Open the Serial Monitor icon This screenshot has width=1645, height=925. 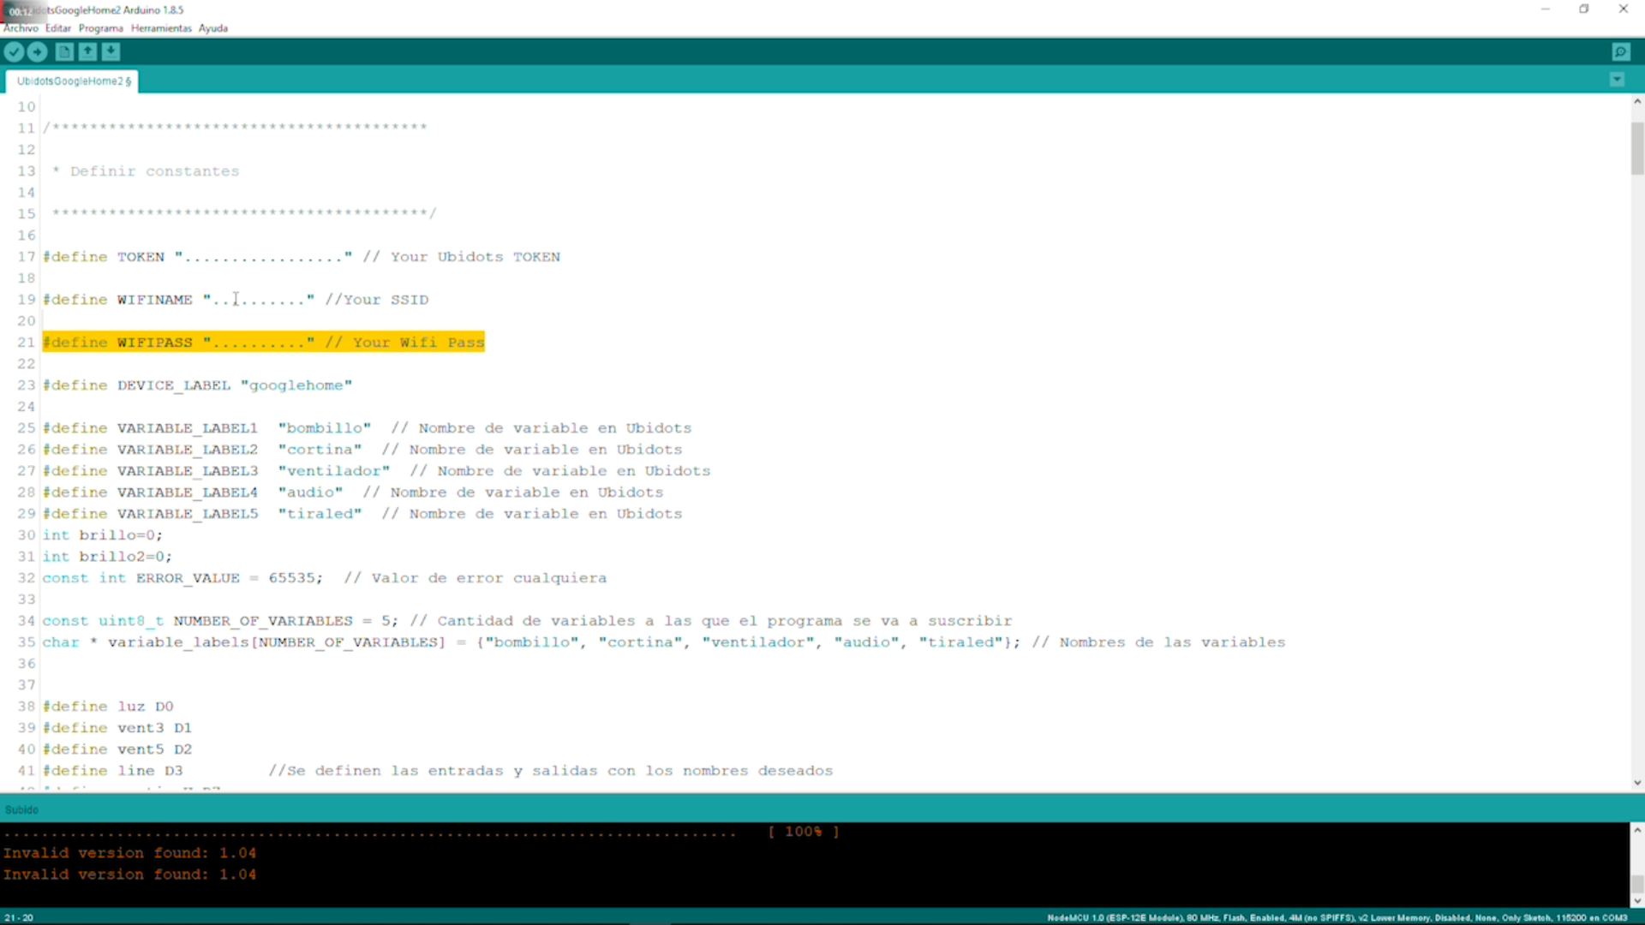(1621, 52)
